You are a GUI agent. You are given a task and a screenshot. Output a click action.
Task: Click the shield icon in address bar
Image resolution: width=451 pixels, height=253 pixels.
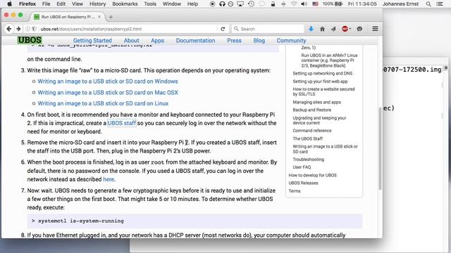pos(34,29)
